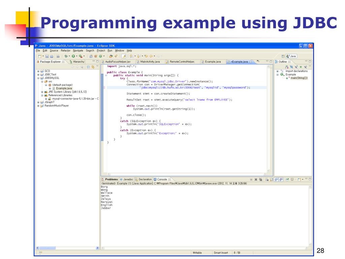Image resolution: width=345 pixels, height=259 pixels.
Task: Toggle Show Console on Standard Error change
Action: [281, 179]
